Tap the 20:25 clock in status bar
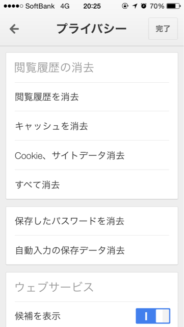Image resolution: width=184 pixels, height=327 pixels. pos(92,6)
